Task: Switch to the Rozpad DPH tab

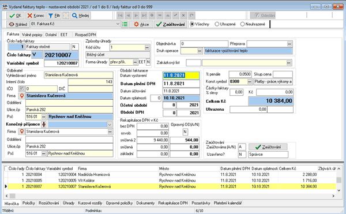Action: click(x=85, y=35)
